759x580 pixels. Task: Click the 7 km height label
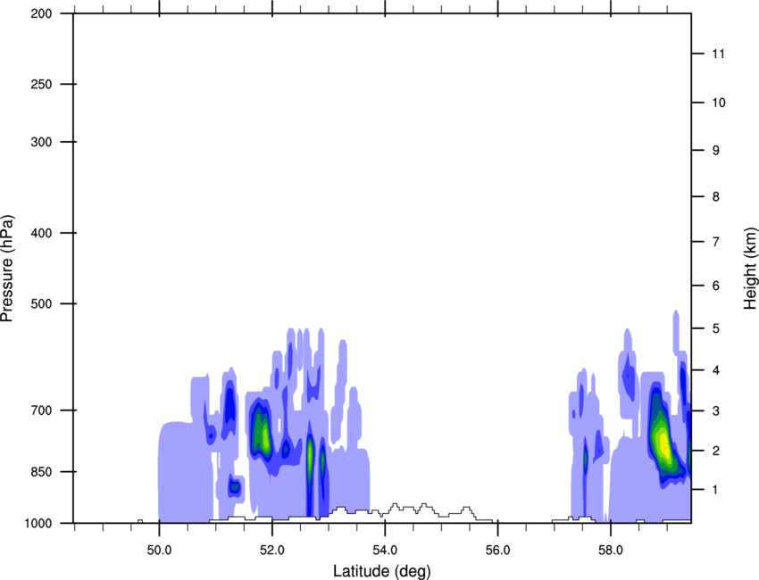[x=716, y=241]
